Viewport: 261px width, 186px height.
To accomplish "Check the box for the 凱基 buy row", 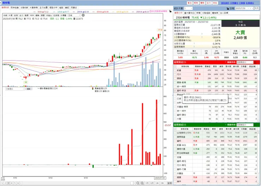I will 175,70.
